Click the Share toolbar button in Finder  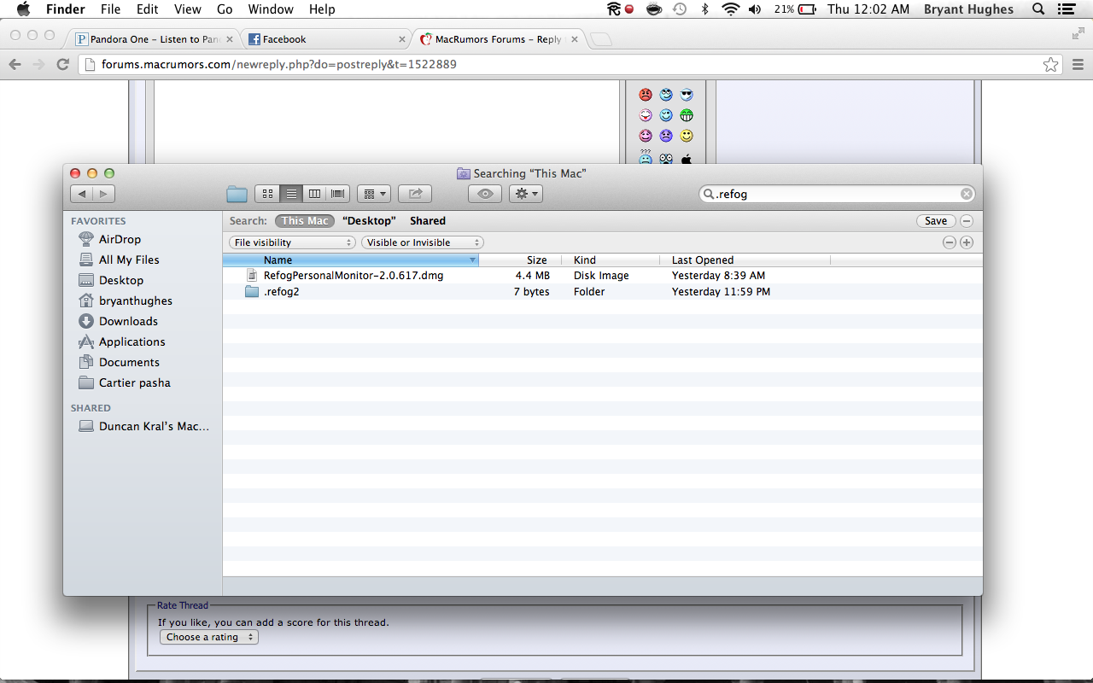click(x=416, y=194)
